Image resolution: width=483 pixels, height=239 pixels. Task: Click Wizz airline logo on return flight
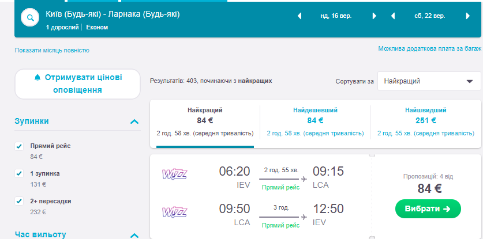[x=175, y=213]
